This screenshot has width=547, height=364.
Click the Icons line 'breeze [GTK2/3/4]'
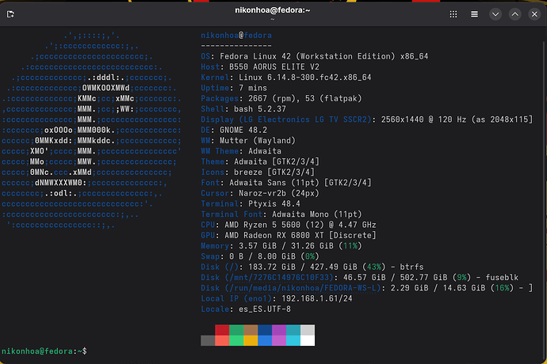[x=258, y=172]
